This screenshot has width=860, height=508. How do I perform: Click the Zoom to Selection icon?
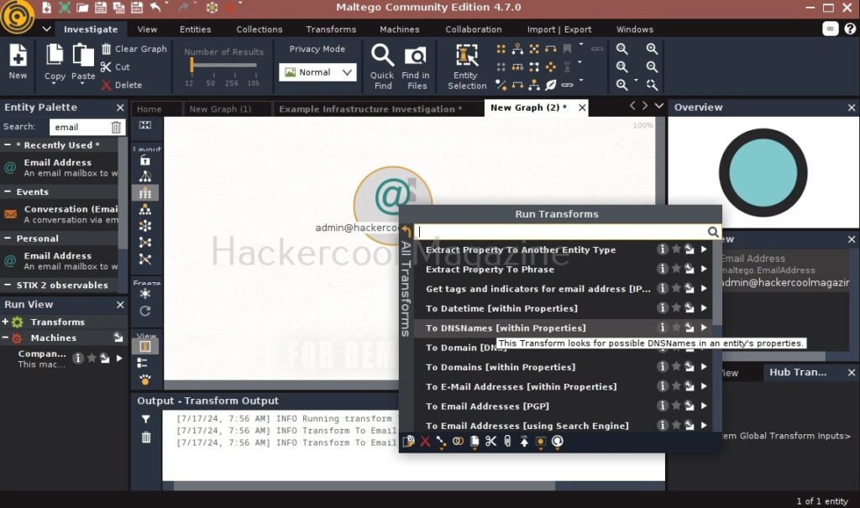[x=652, y=85]
